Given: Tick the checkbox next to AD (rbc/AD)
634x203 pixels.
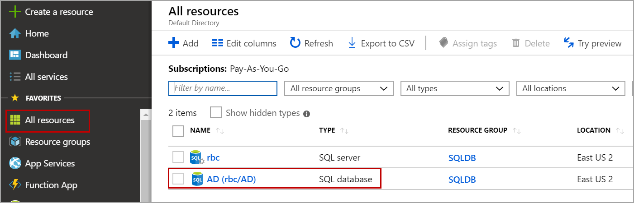Looking at the screenshot, I should pos(178,179).
